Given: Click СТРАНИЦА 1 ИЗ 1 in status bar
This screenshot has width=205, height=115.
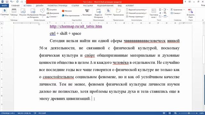Looking at the screenshot, I should pos(8,113).
